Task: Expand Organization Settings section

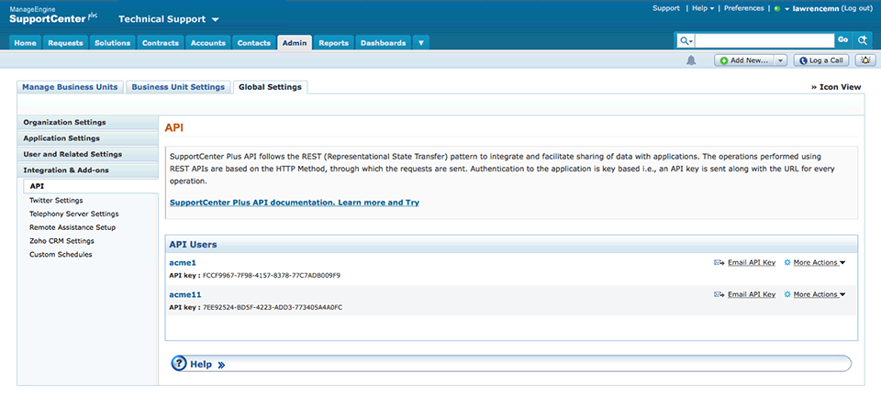Action: (88, 122)
